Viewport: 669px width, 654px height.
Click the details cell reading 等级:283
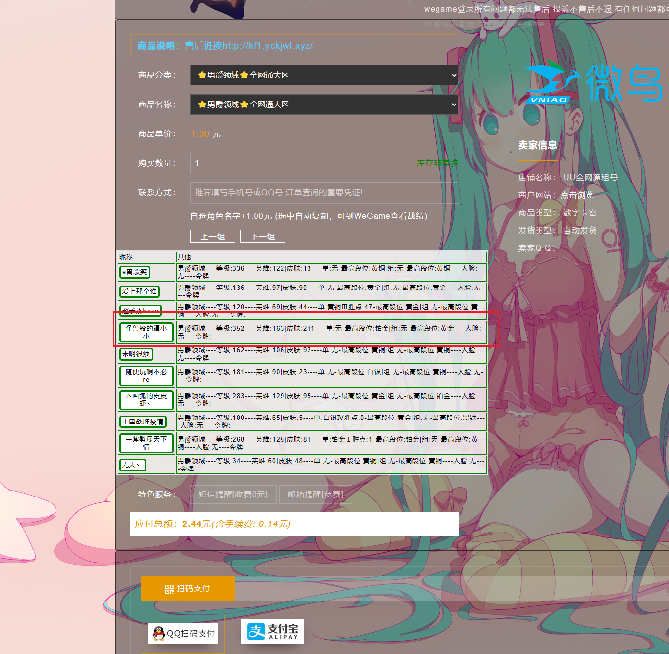tap(331, 399)
